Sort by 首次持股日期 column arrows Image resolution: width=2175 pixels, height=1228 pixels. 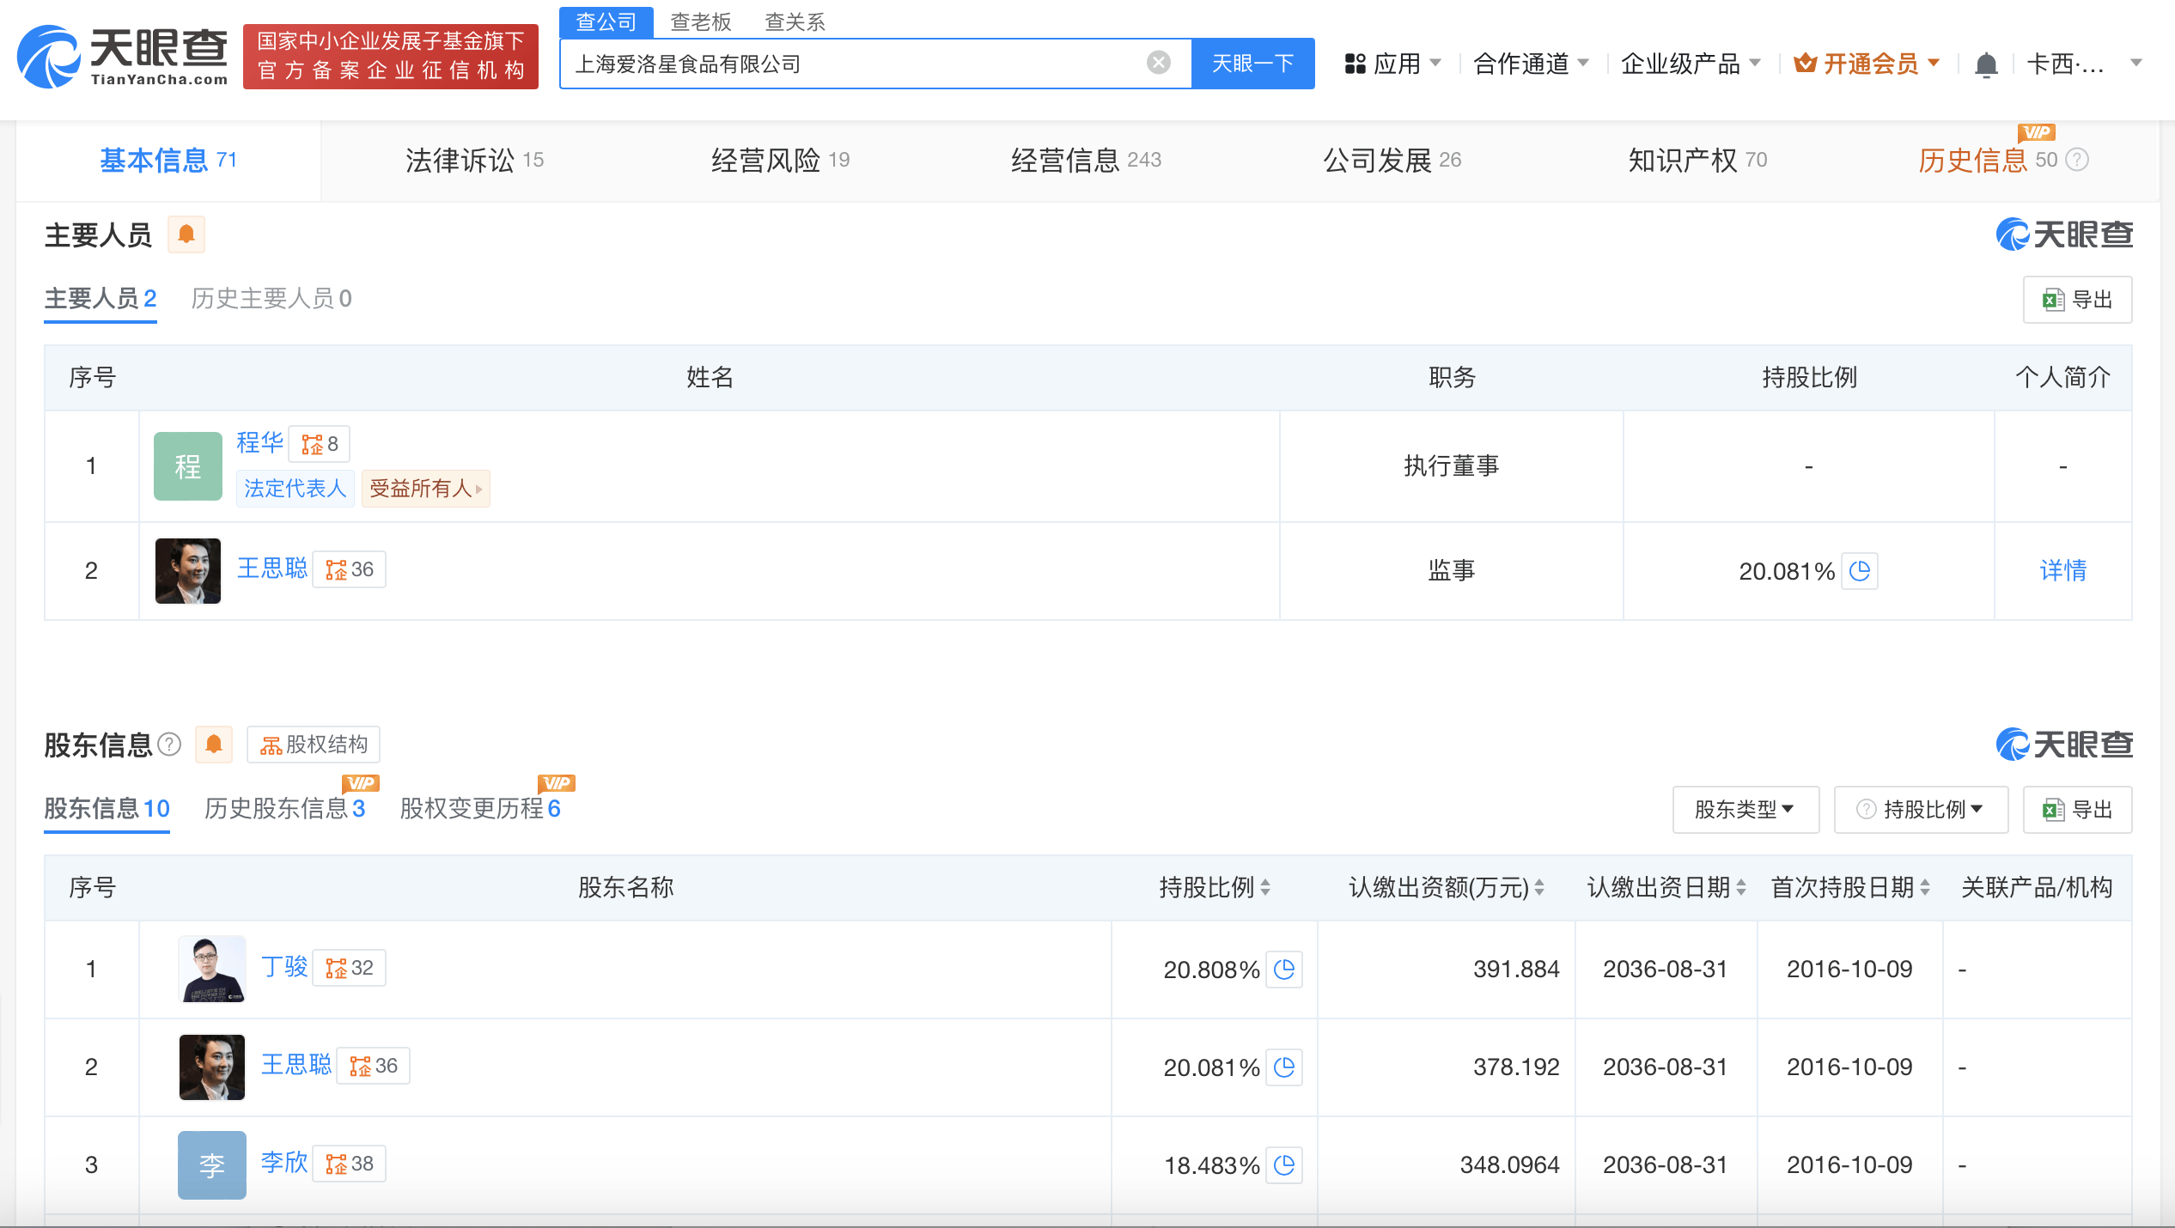point(1925,888)
